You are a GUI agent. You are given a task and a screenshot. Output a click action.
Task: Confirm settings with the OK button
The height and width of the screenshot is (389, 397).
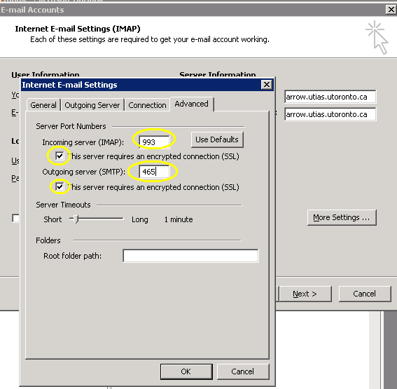(186, 371)
